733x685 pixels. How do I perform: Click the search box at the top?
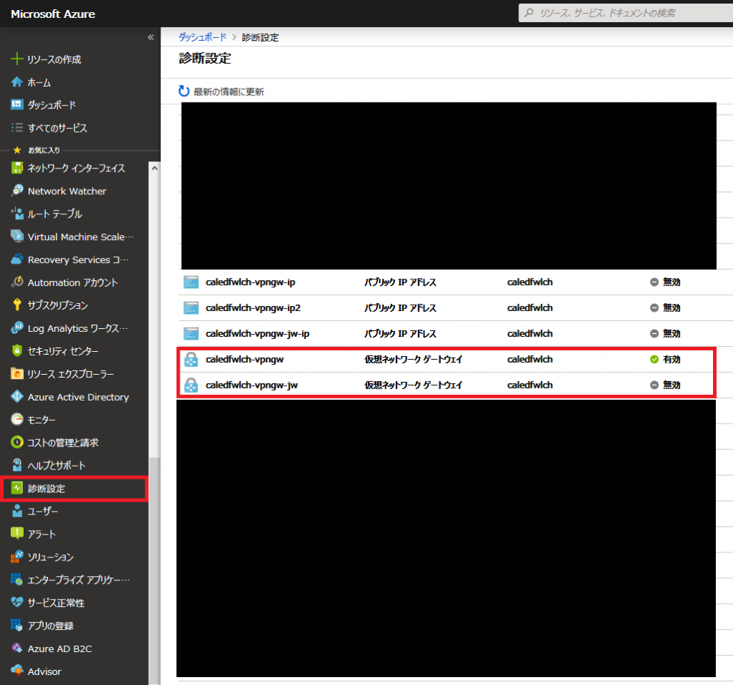tap(626, 13)
